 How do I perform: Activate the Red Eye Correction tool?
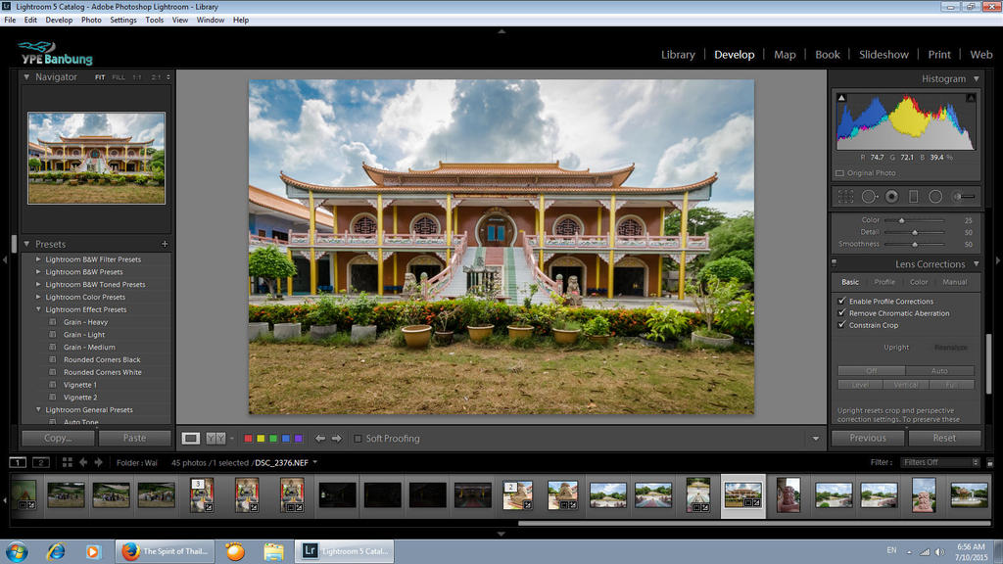890,196
